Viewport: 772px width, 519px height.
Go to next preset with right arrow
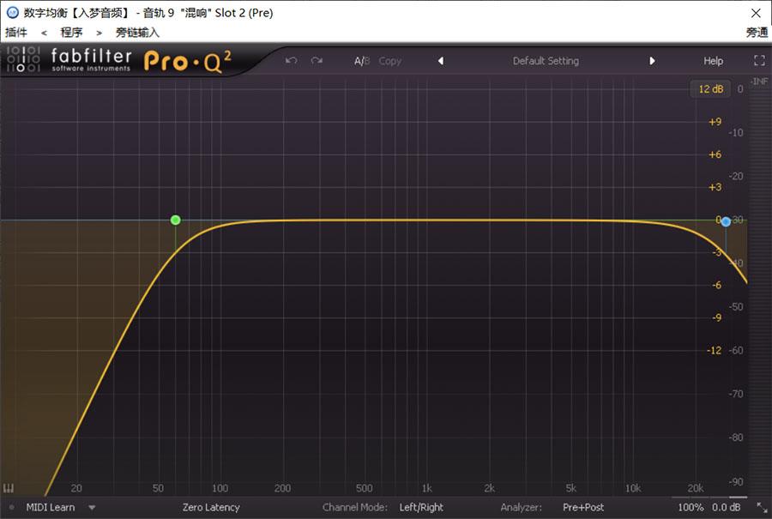(652, 61)
